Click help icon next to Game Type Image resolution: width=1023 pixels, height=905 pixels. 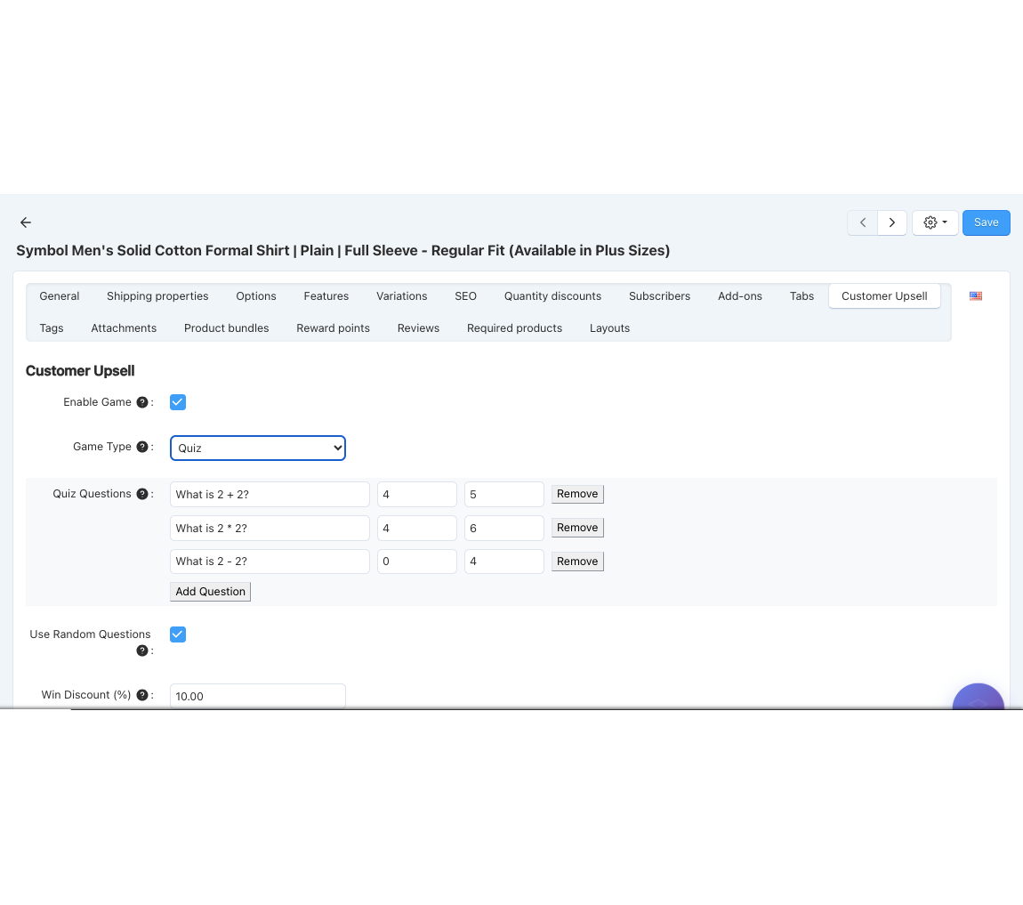click(x=141, y=447)
